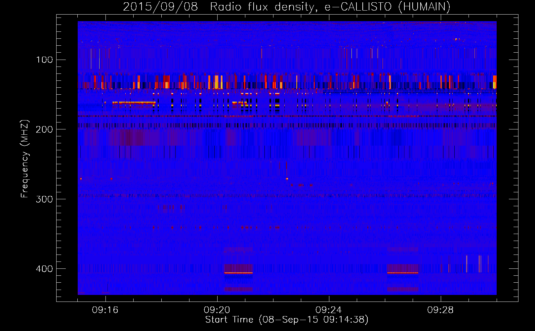Click the '200' frequency tick label
The image size is (535, 331).
point(44,129)
